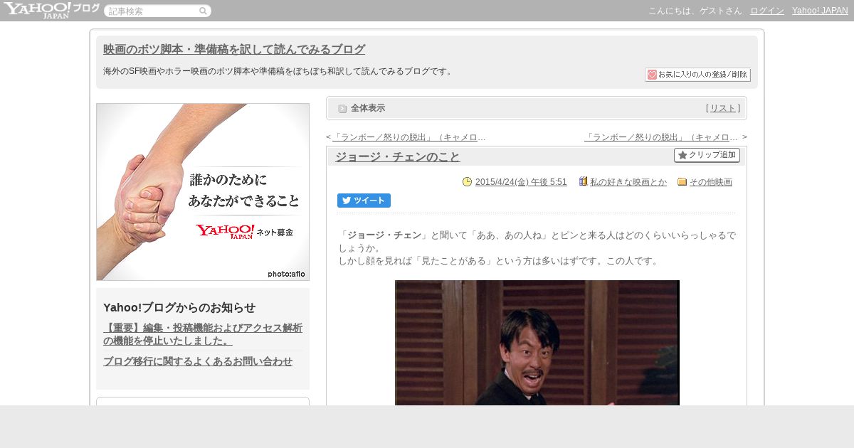The width and height of the screenshot is (854, 448).
Task: Click the blog description text 海外のSF映画やホラー映画
Action: pos(279,71)
